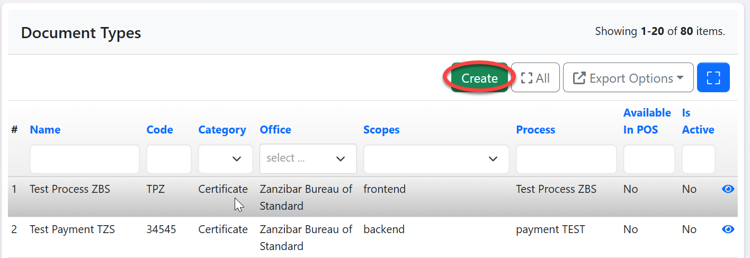Open the Export Options dropdown
The width and height of the screenshot is (750, 258).
[628, 78]
